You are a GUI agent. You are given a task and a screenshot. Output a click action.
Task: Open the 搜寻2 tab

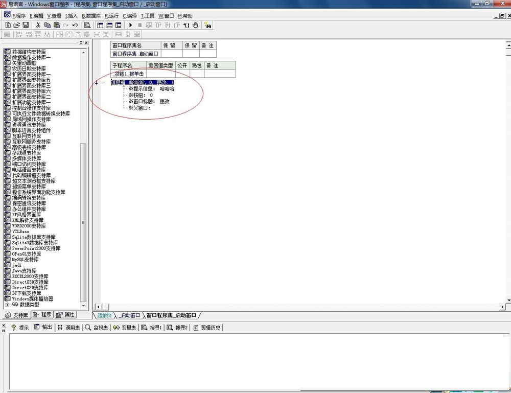tap(177, 328)
